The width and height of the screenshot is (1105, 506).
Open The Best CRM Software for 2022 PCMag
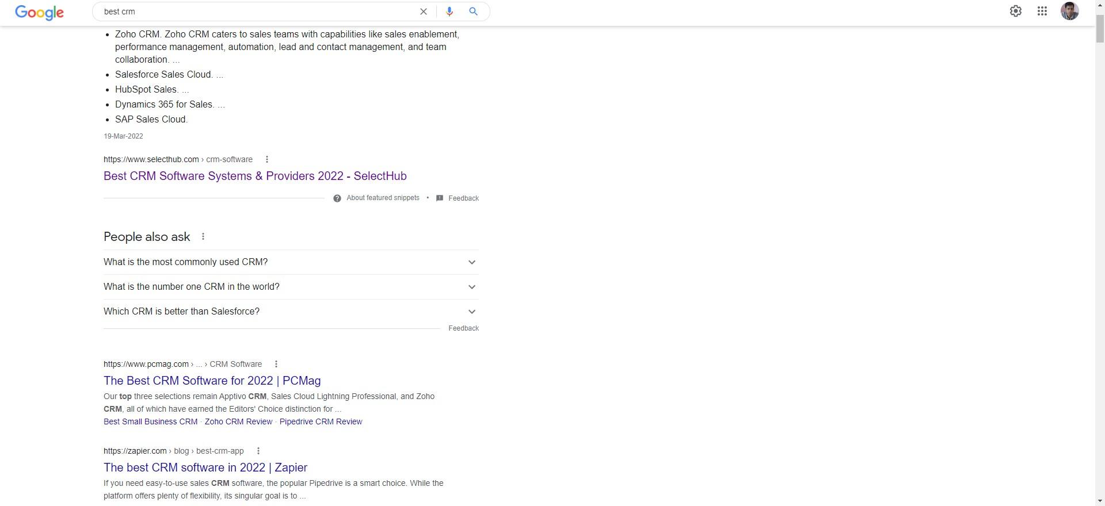(212, 381)
